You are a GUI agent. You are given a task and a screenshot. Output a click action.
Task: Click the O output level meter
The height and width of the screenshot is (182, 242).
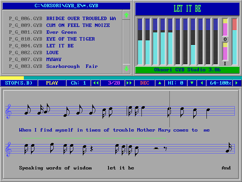pos(225,28)
